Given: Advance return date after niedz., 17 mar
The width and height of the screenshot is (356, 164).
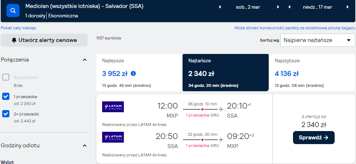Looking at the screenshot, I should click(348, 7).
